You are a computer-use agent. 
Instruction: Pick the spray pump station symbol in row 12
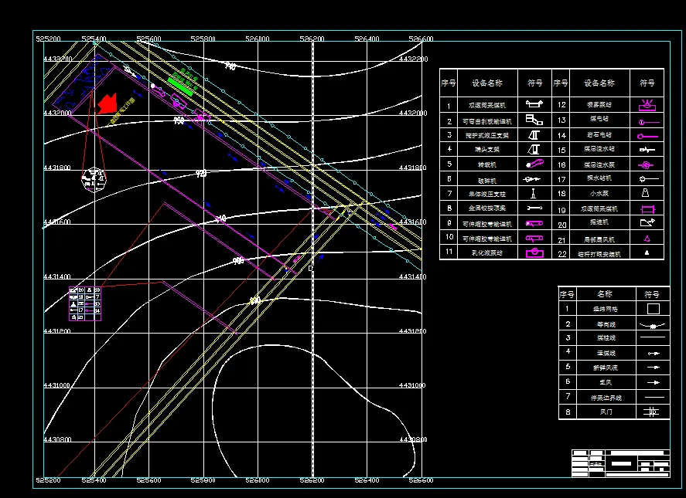pyautogui.click(x=647, y=105)
